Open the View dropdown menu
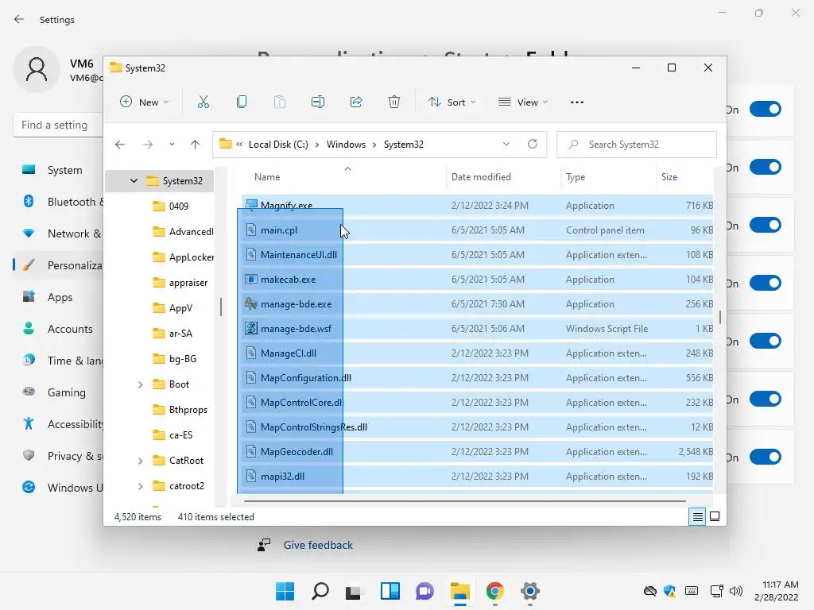The width and height of the screenshot is (814, 610). pos(523,102)
